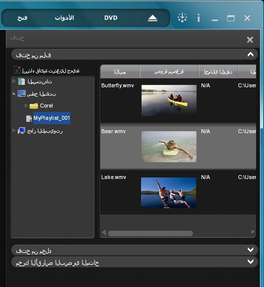Collapse the Desktop tree node arrow

coord(14,94)
